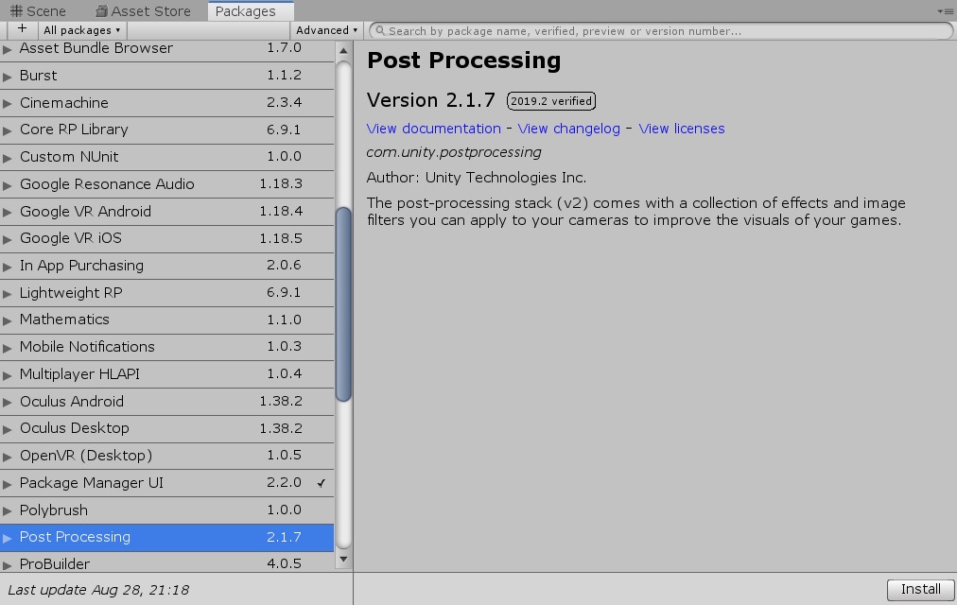Expand the Core RP Library arrow

pos(8,130)
